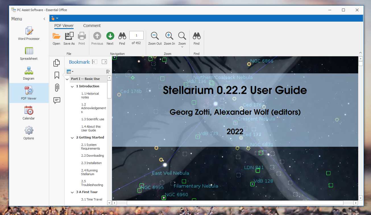This screenshot has height=215, width=371.
Task: Switch to the PDF Viewer tab
Action: point(64,26)
